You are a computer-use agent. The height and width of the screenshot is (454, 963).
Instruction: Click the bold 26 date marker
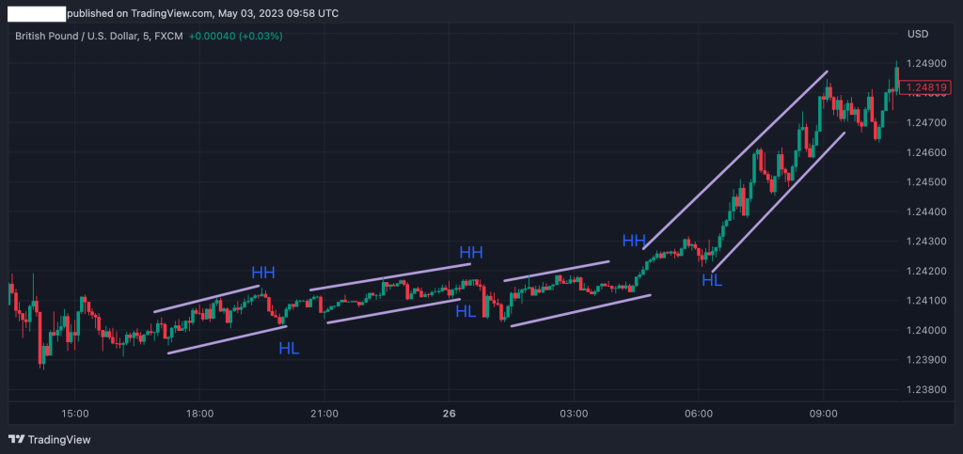(449, 414)
